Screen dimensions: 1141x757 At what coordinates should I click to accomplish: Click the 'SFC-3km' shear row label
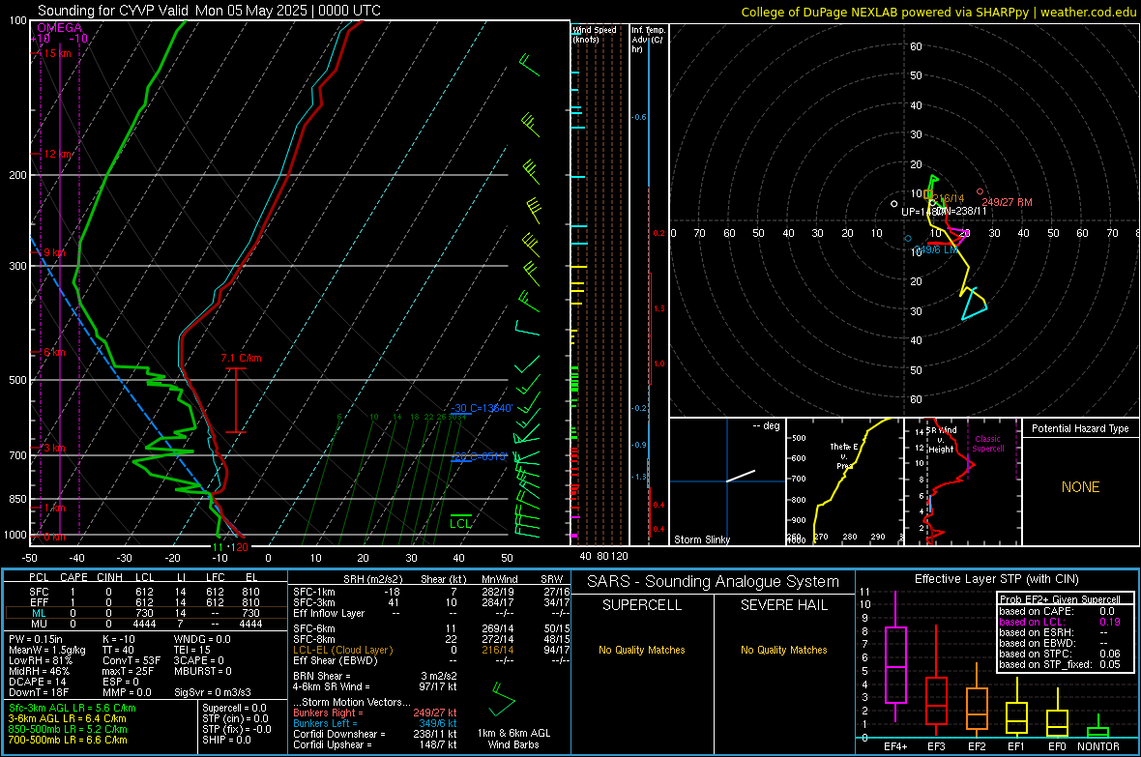coord(313,602)
